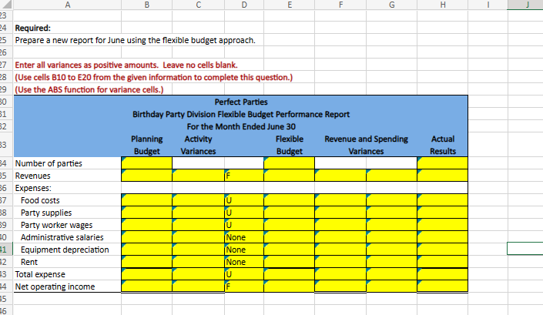
Task: Select Flexible Budget cell for Food costs
Action: click(x=289, y=200)
